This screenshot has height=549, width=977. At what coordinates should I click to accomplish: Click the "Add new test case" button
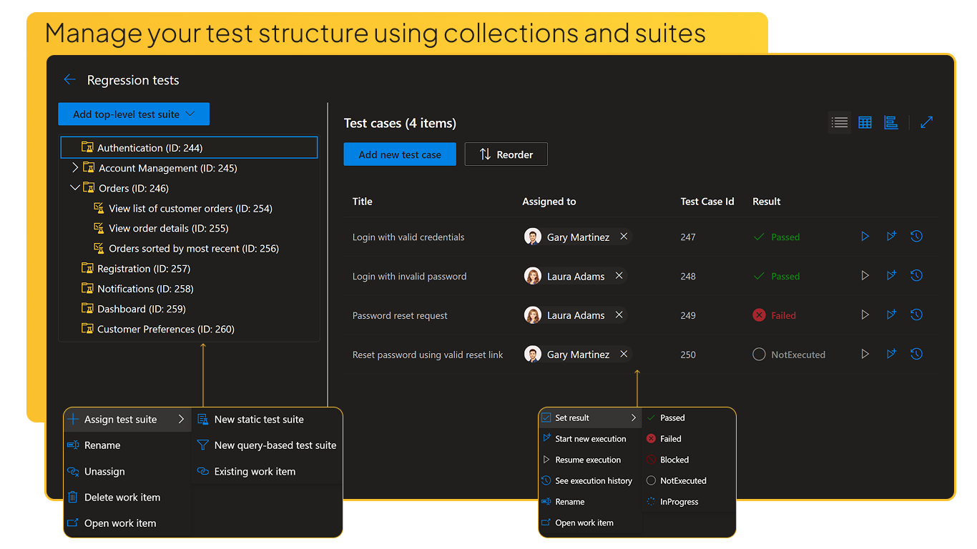click(399, 154)
